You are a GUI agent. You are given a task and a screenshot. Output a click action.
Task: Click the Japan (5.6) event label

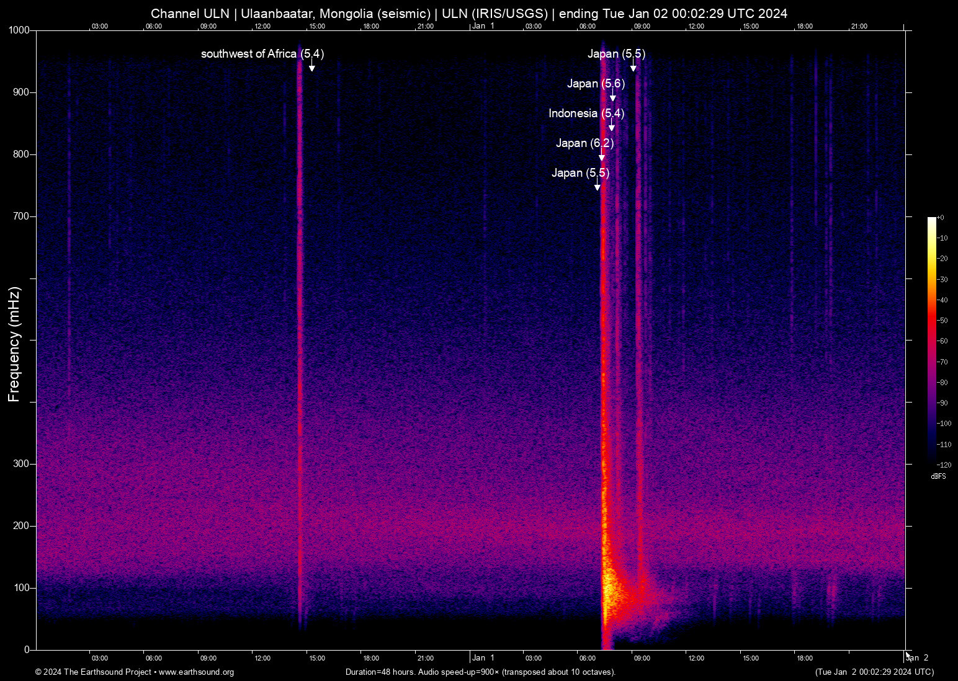click(x=596, y=84)
